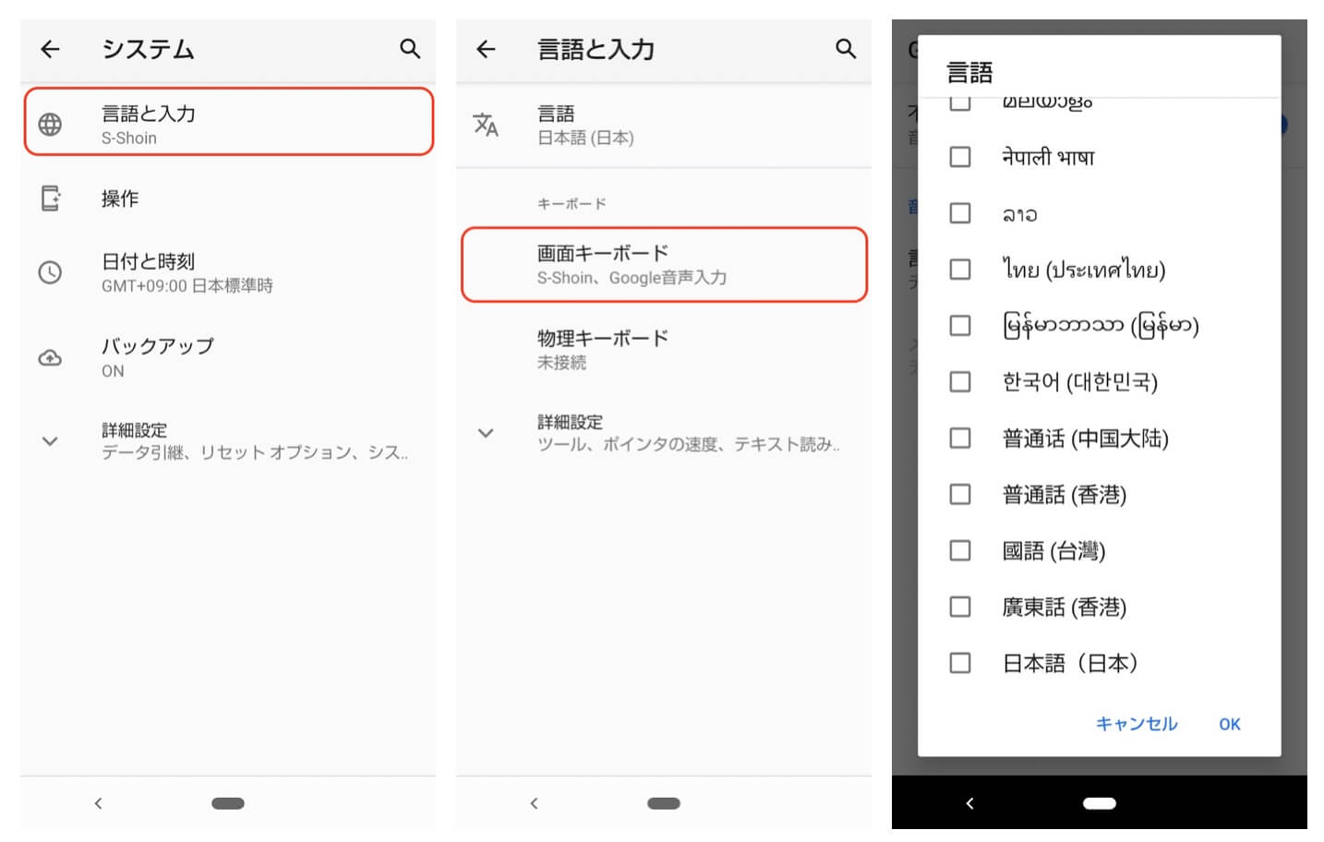Check the 普通話 (香港) checkbox
Viewport: 1324px width, 842px height.
[960, 495]
